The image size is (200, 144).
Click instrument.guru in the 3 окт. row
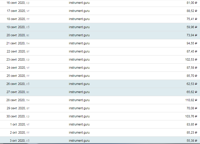pyautogui.click(x=79, y=141)
